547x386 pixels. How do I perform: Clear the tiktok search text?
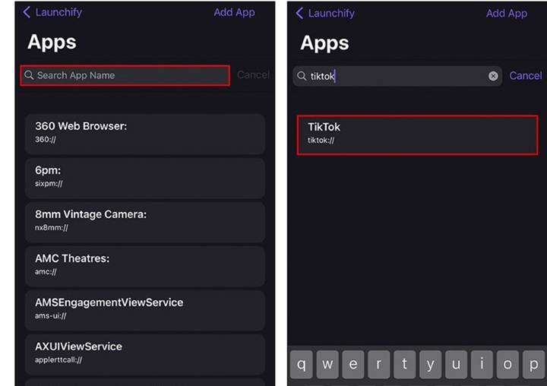click(493, 76)
